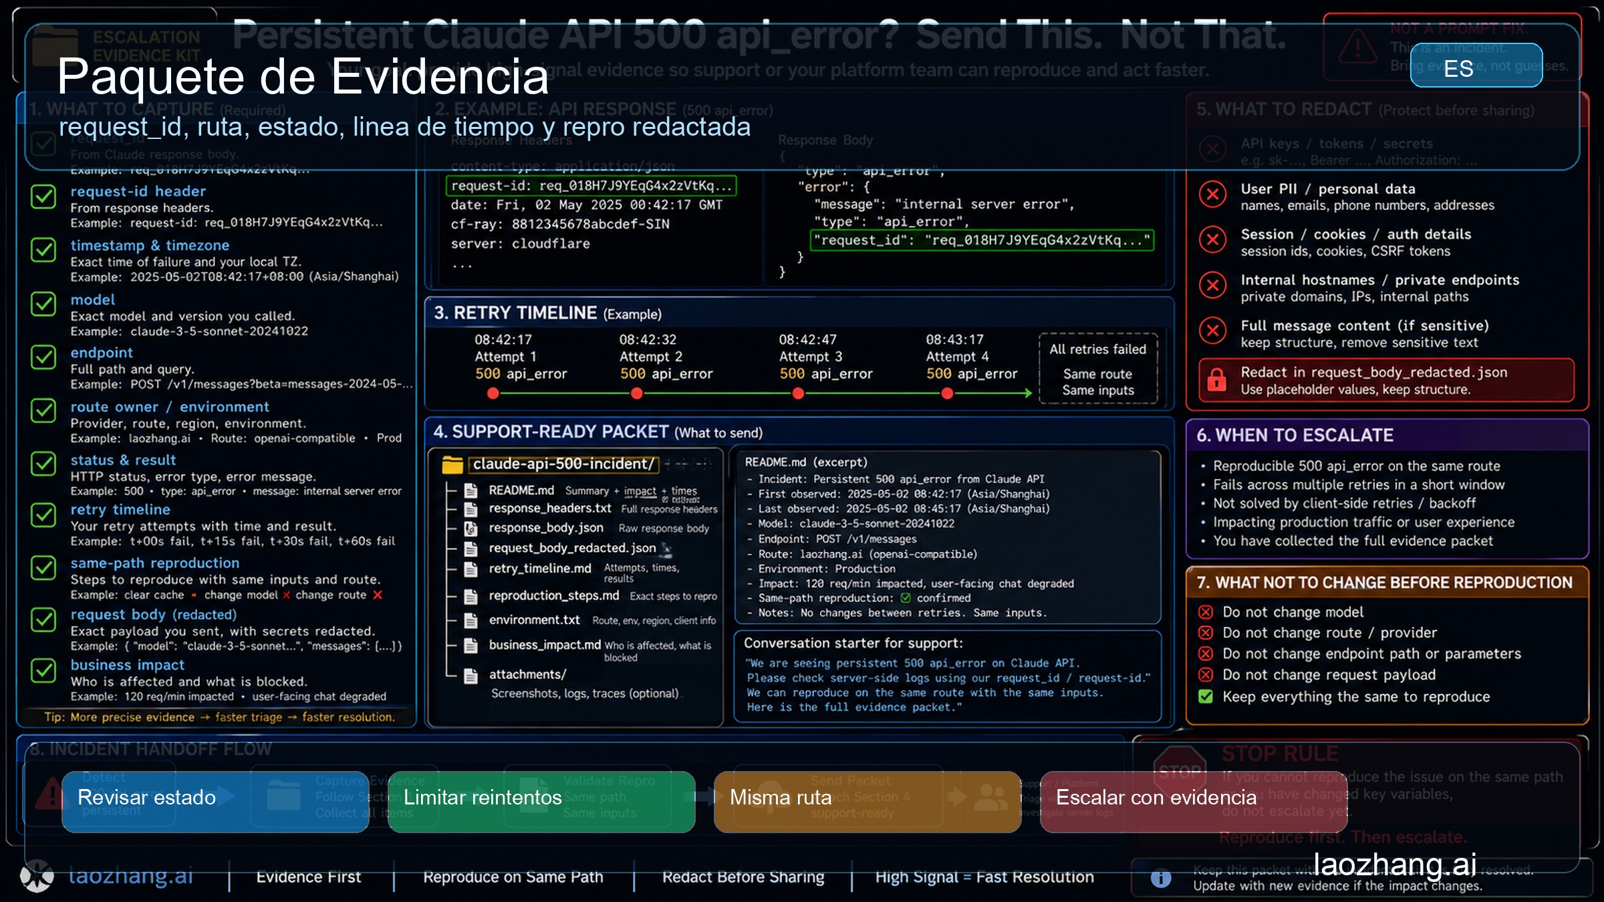Click the highlighted "request_id" JSON body line
1604x902 pixels.
982,240
